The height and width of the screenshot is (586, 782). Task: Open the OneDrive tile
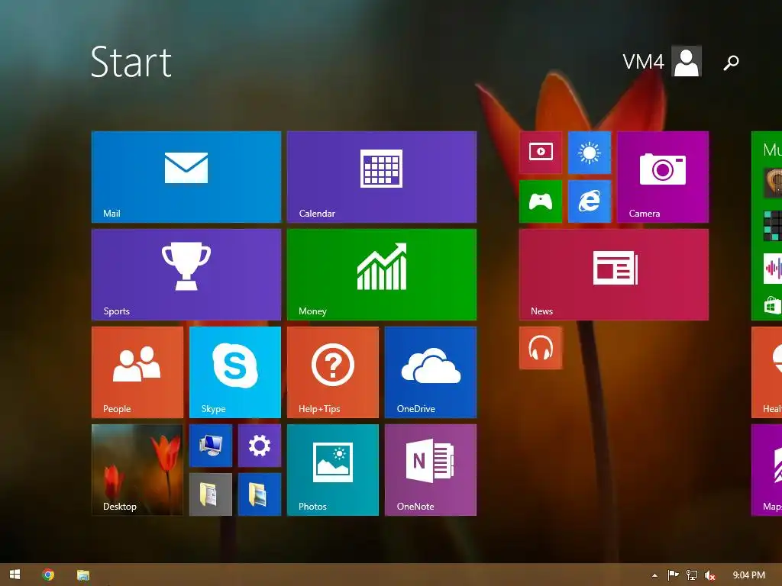[431, 372]
